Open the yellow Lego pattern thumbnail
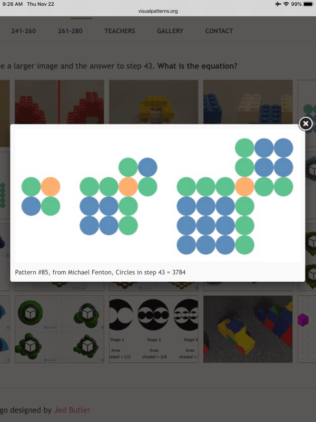Screen dimensions: 316x422 153,102
